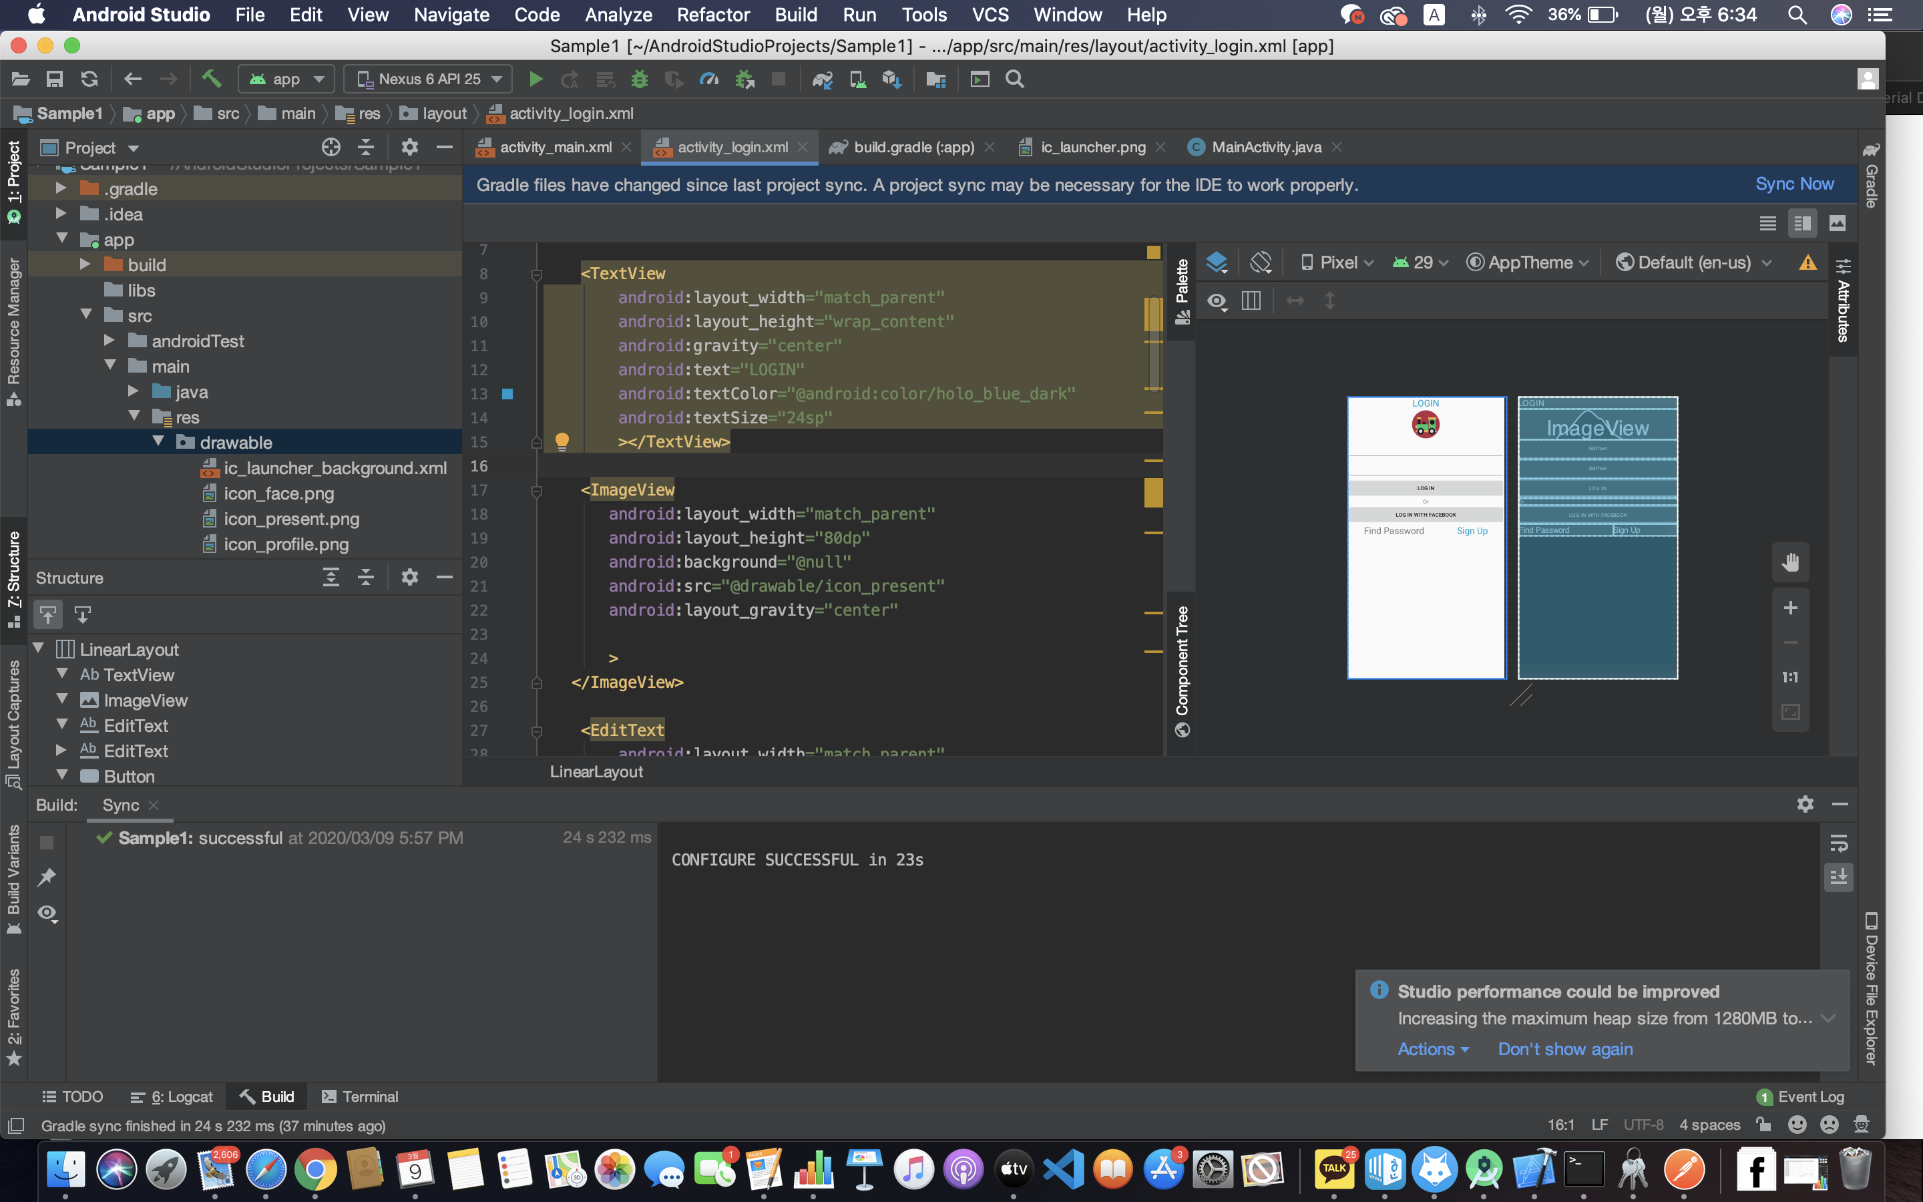Click the Make Project hammer icon

210,79
